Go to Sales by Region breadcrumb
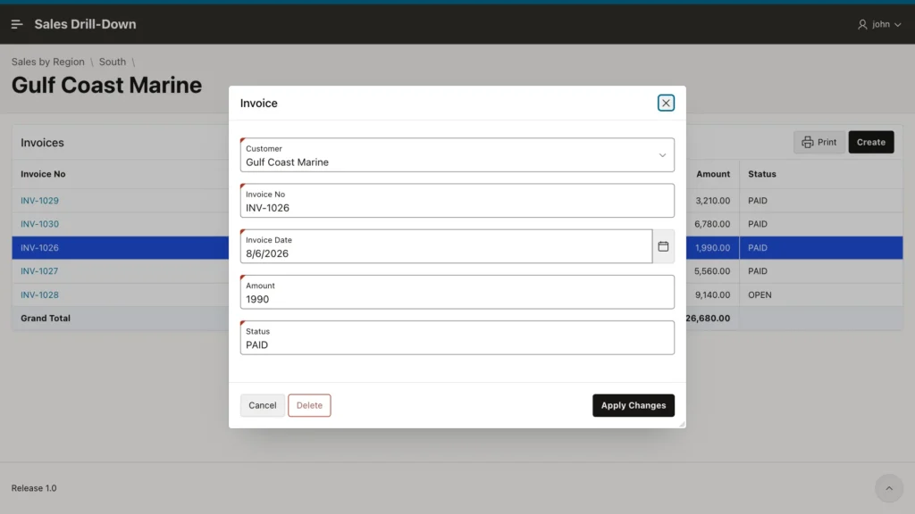The image size is (915, 514). pos(48,62)
